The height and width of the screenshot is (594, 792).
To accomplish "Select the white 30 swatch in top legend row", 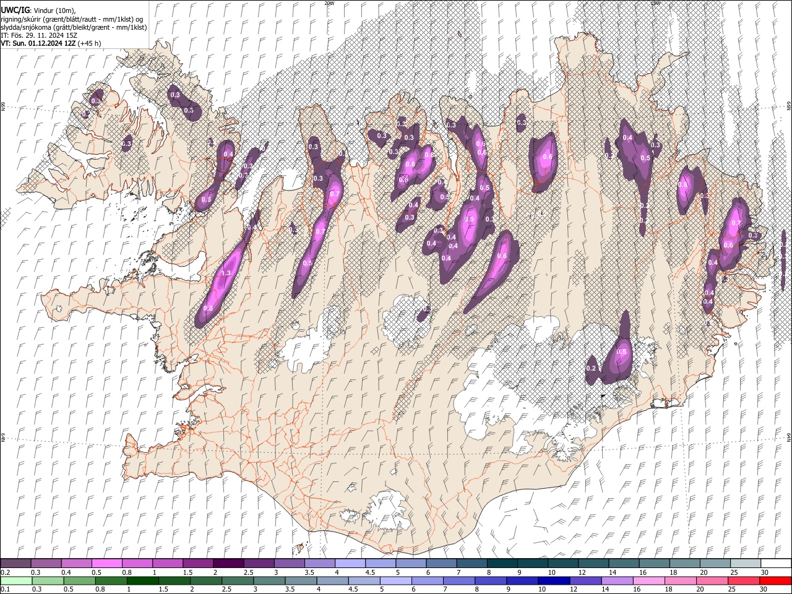I will coord(775,563).
